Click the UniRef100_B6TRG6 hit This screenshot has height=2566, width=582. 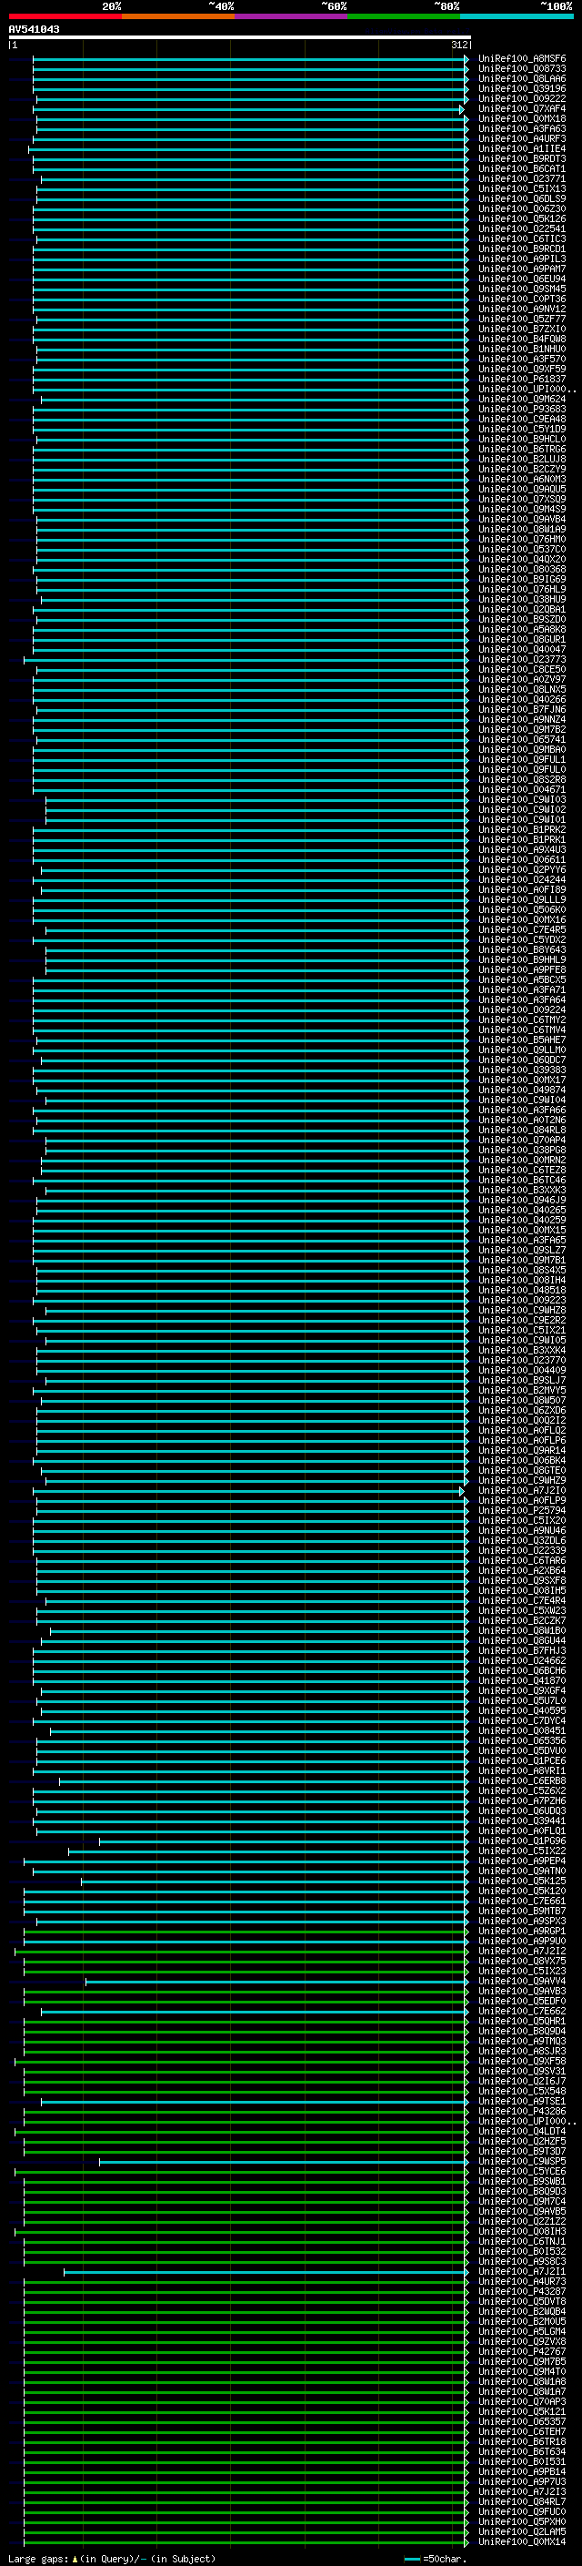coord(522,450)
